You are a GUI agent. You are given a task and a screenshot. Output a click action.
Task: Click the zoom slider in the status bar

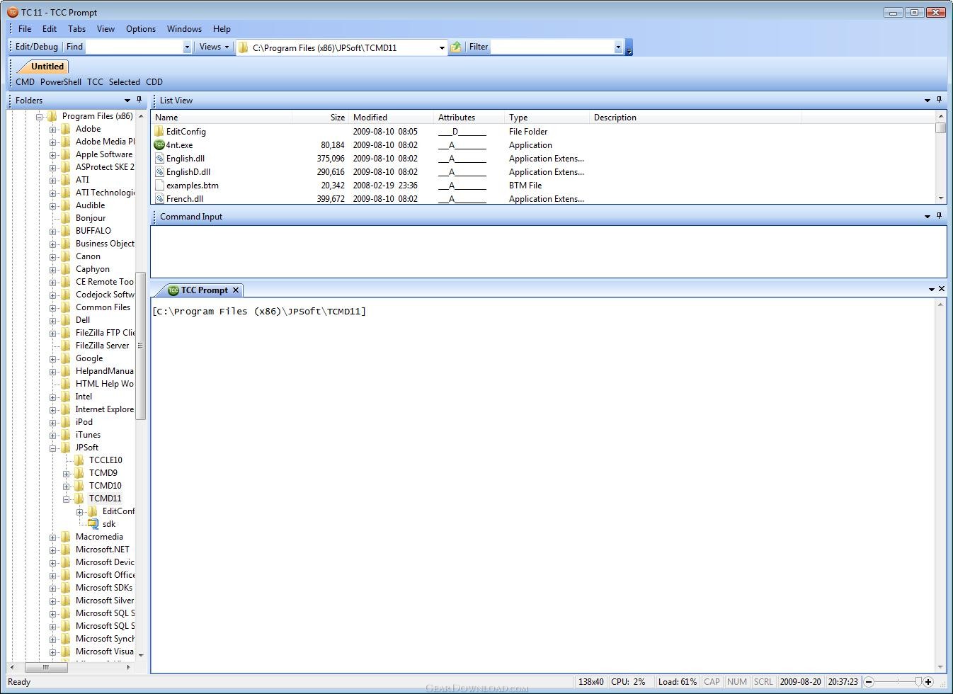[898, 682]
